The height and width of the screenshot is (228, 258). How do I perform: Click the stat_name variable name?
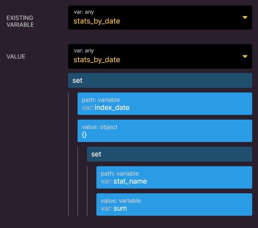click(x=130, y=181)
